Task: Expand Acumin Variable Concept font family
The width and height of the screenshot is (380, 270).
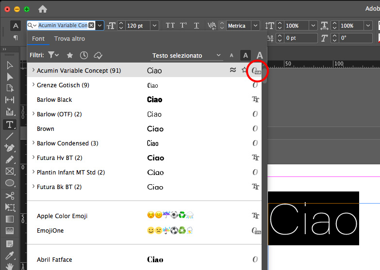Action: [x=33, y=70]
